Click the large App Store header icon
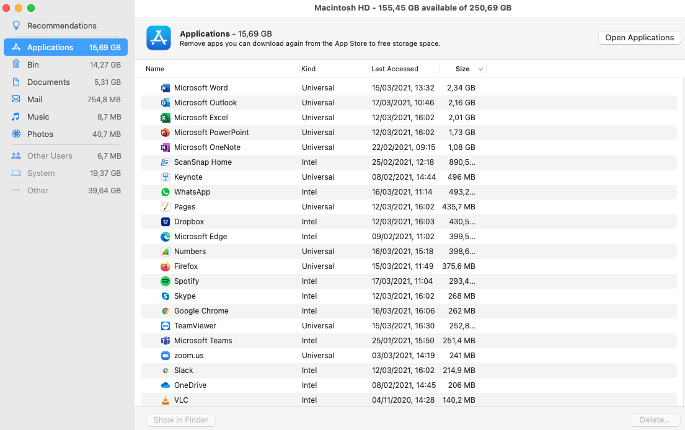This screenshot has height=430, width=685. coord(159,38)
